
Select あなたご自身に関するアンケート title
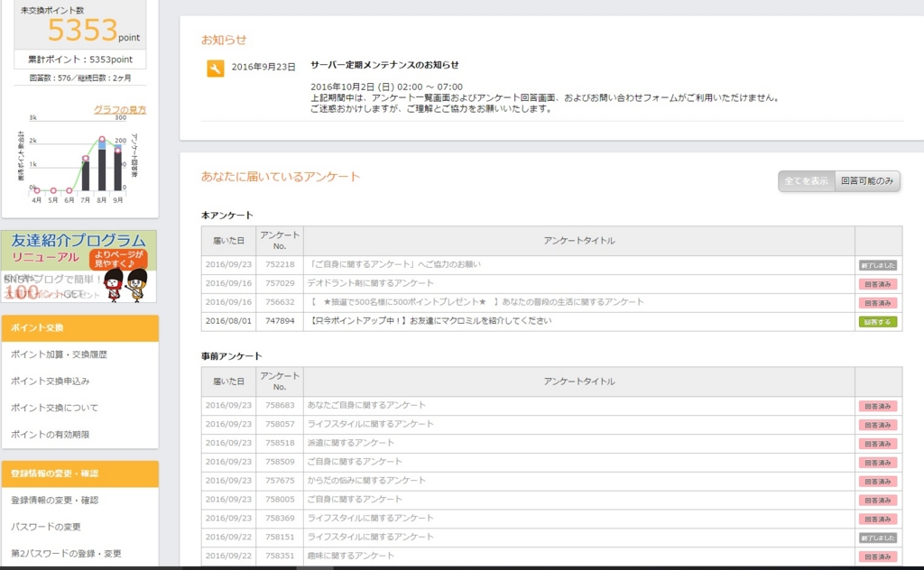coord(366,405)
